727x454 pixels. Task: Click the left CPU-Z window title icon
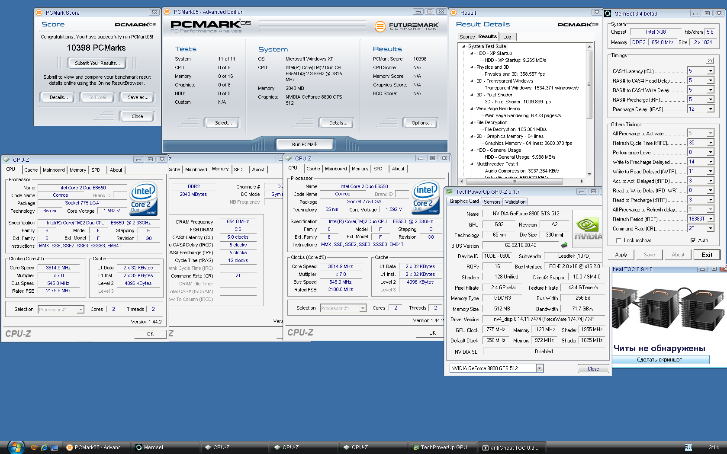pyautogui.click(x=6, y=160)
